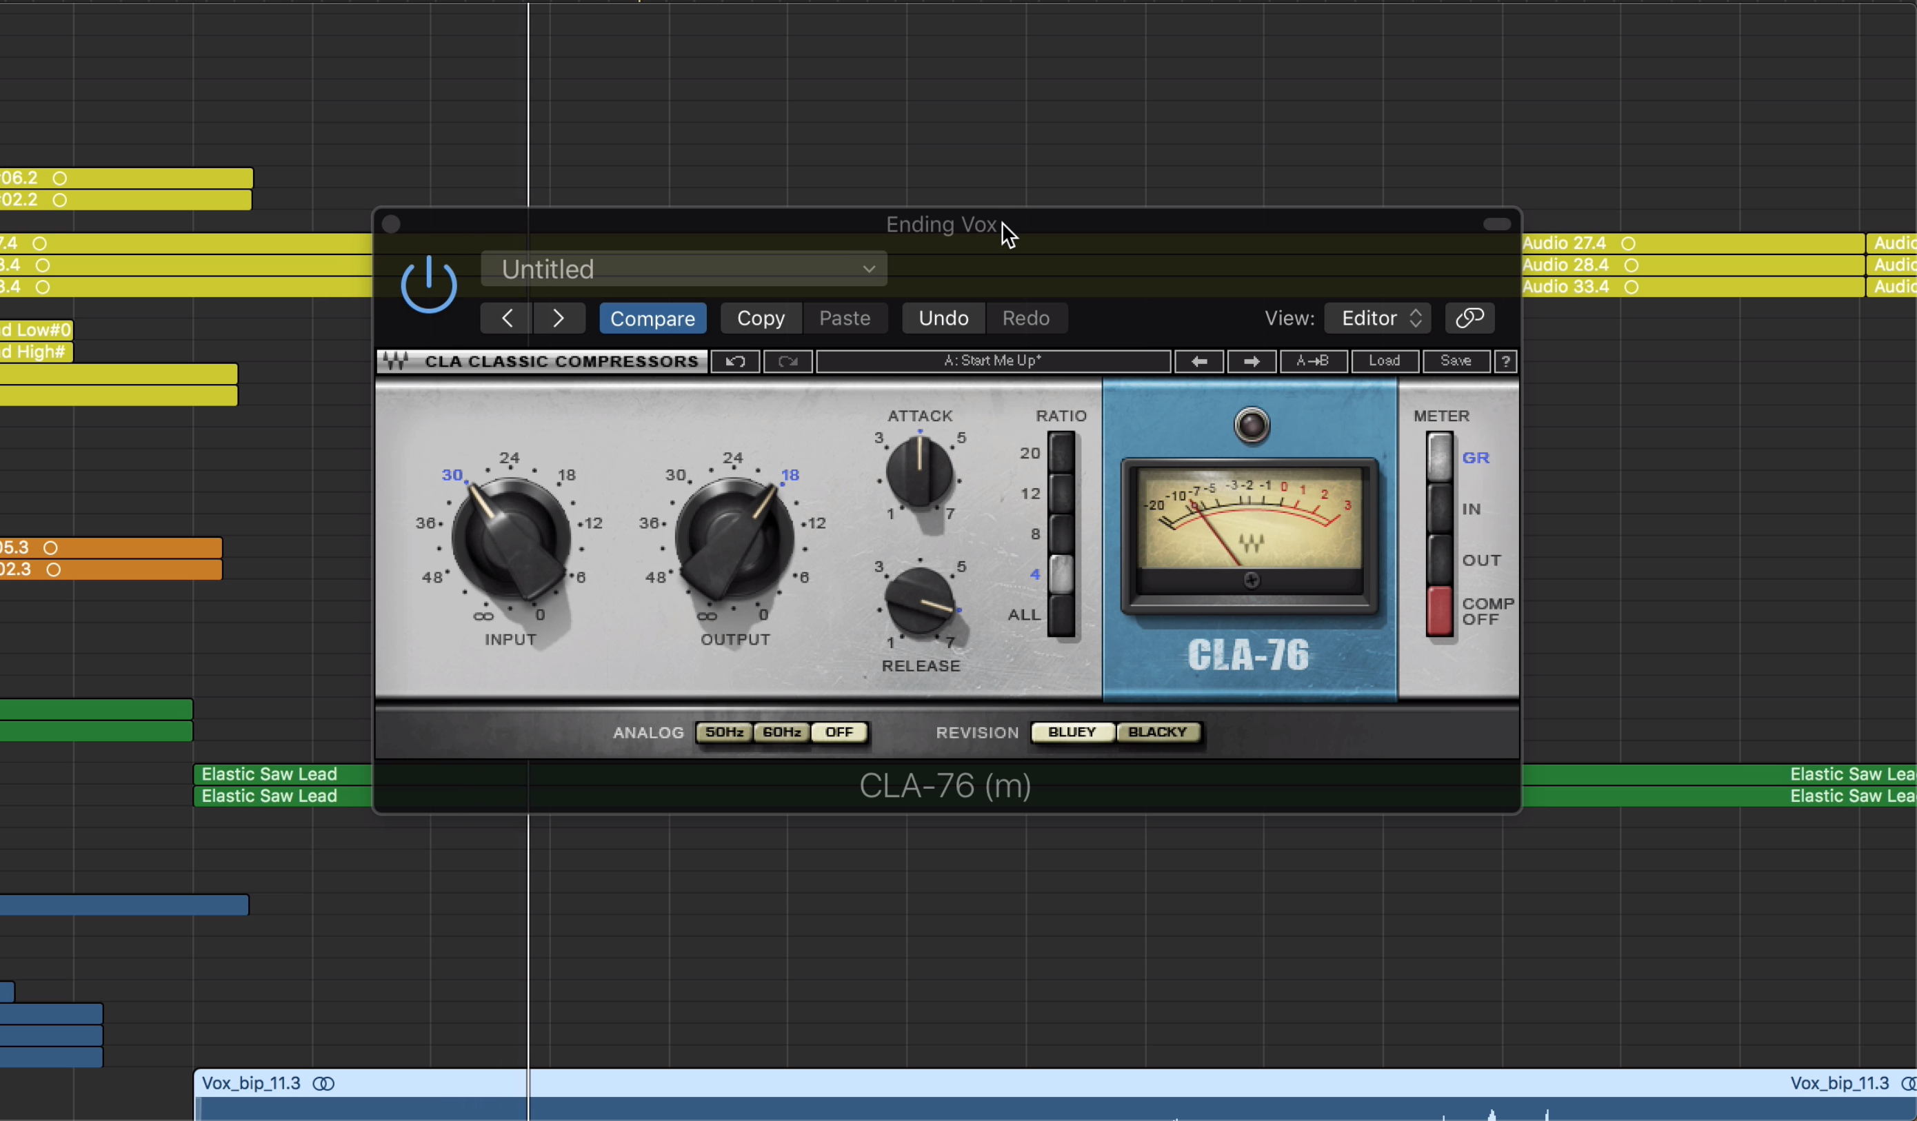
Task: Go to next plugin setting chevron
Action: point(559,318)
